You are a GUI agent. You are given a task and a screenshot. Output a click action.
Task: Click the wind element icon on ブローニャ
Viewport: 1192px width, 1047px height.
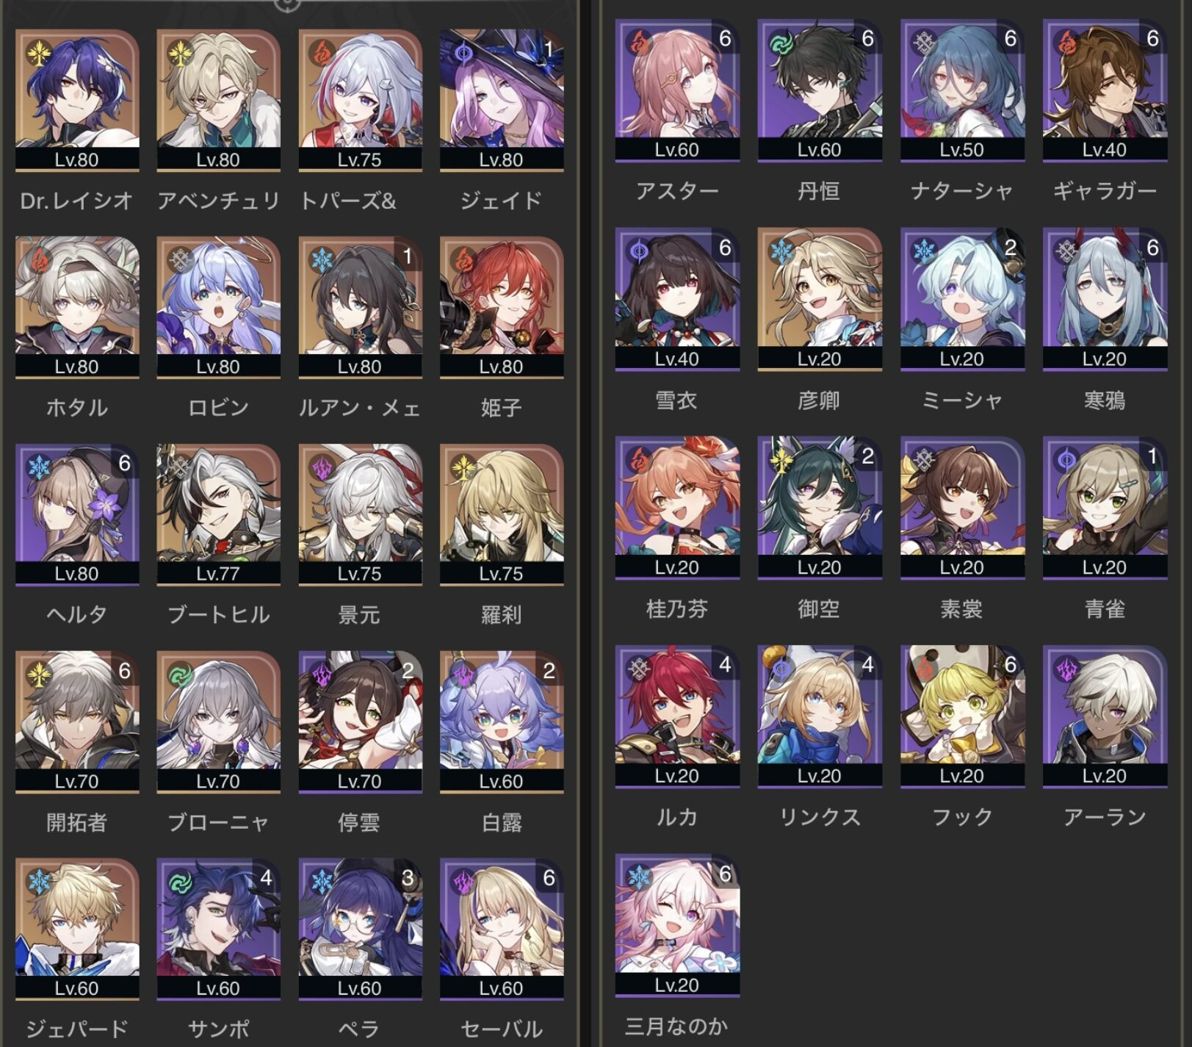pyautogui.click(x=179, y=674)
